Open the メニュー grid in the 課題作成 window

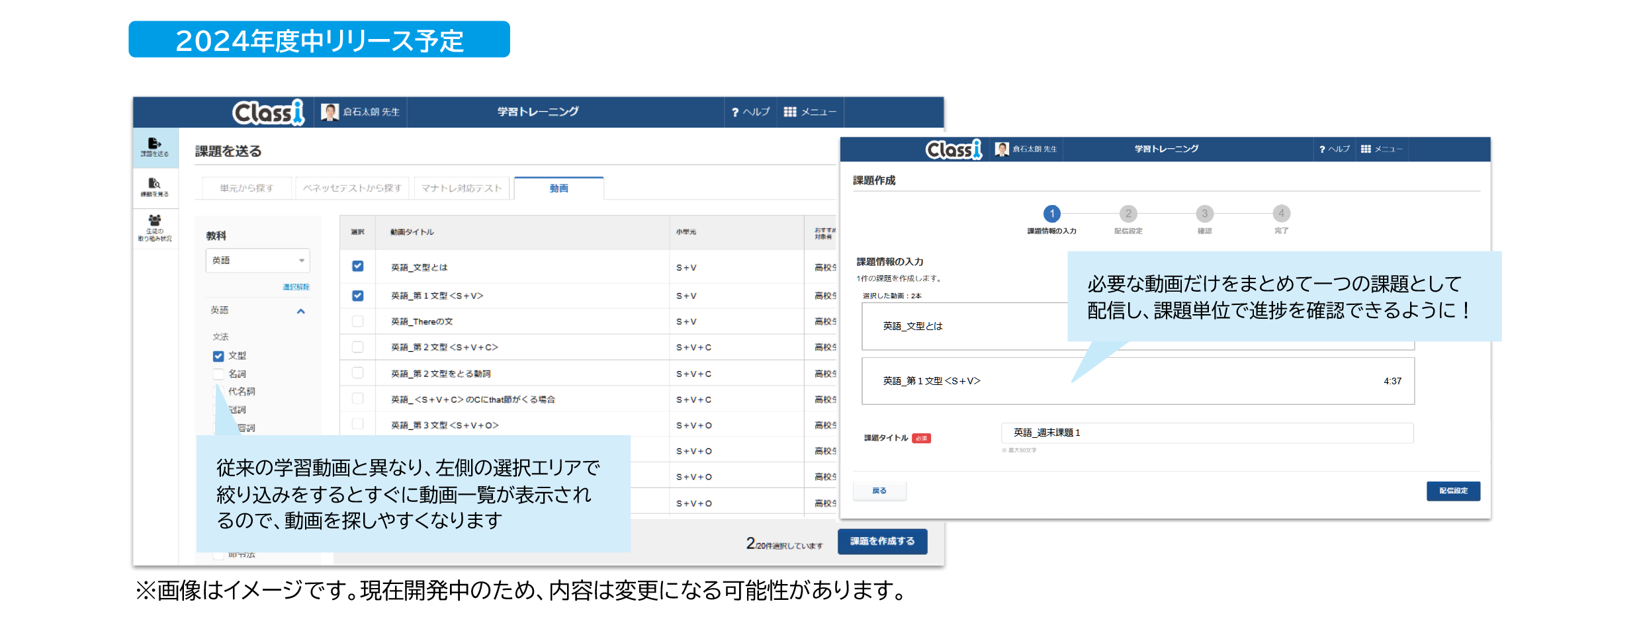[1382, 149]
